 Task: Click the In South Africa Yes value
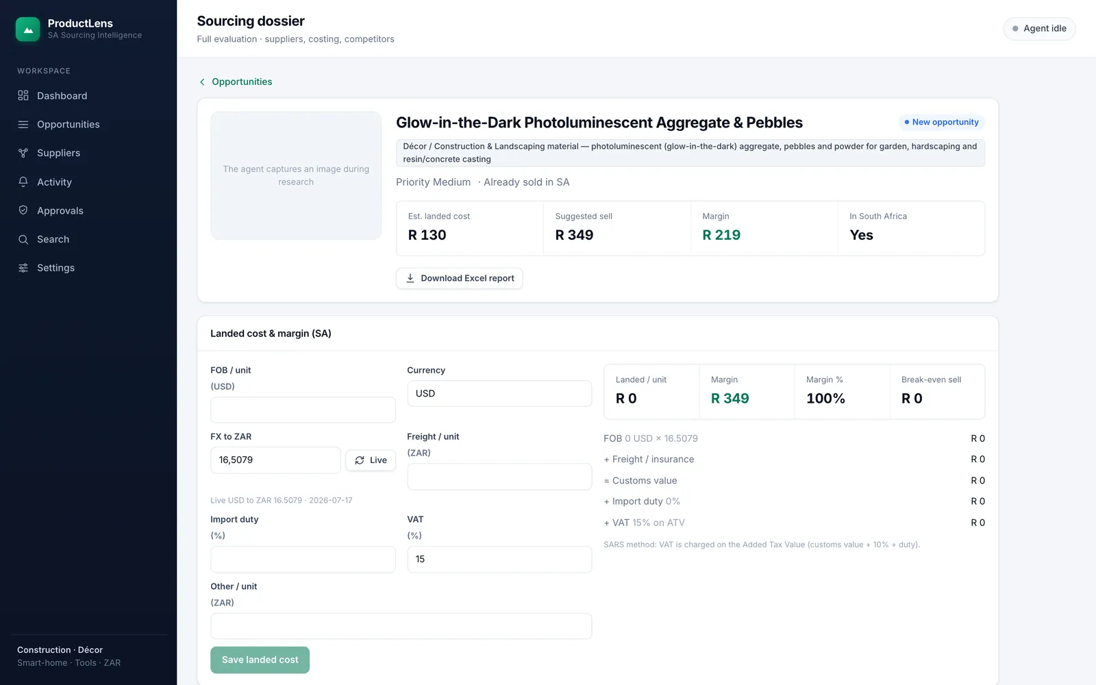861,235
